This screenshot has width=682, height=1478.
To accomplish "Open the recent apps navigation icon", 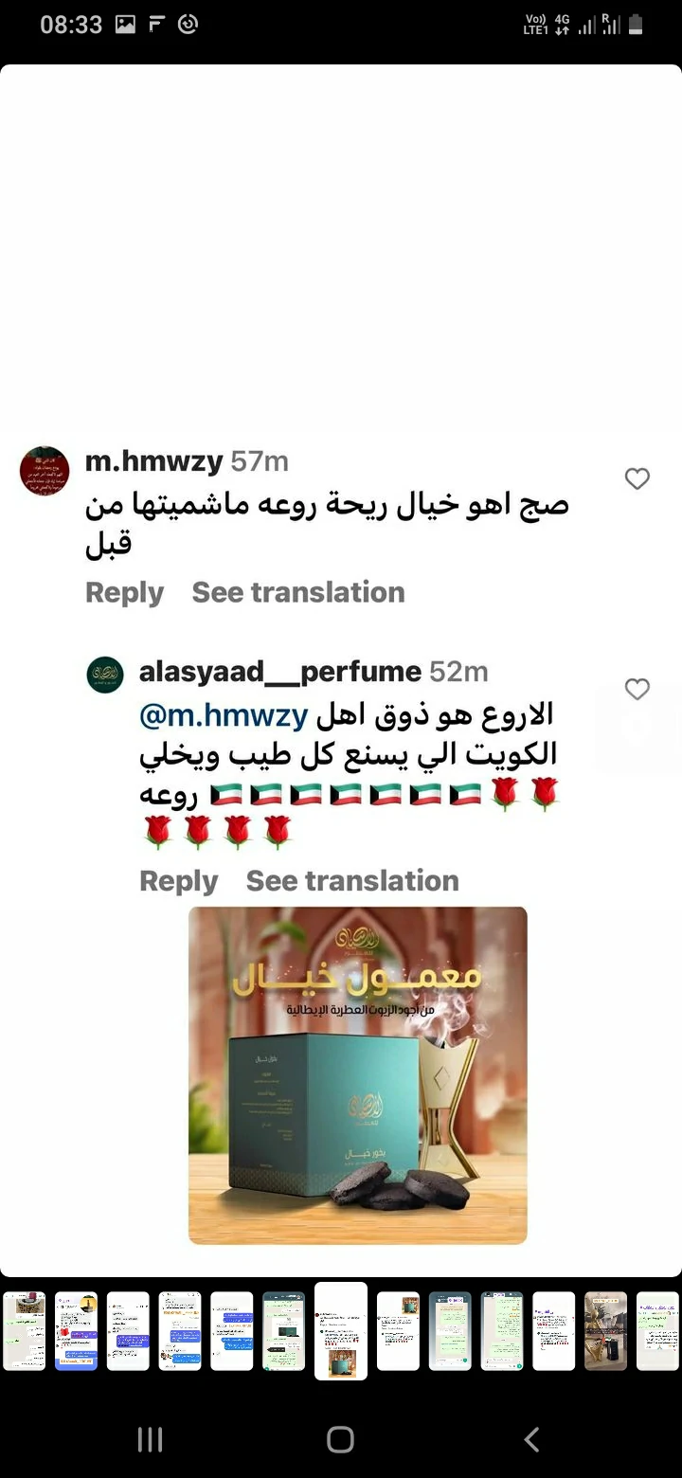I will coord(150,1440).
